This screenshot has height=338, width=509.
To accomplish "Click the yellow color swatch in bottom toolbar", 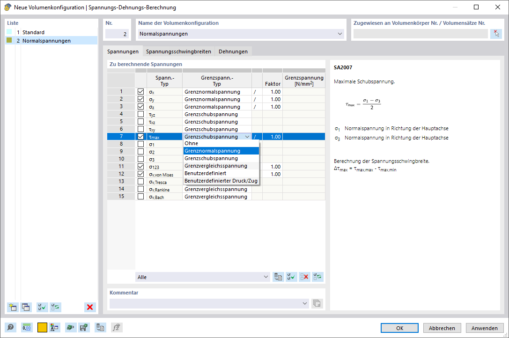I will (42, 328).
